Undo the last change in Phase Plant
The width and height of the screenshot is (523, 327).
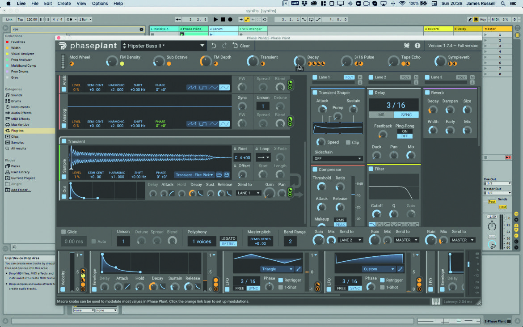point(214,46)
